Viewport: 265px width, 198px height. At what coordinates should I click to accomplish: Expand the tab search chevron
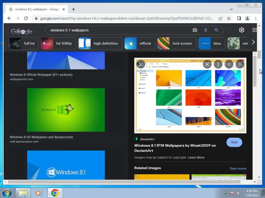click(x=231, y=9)
